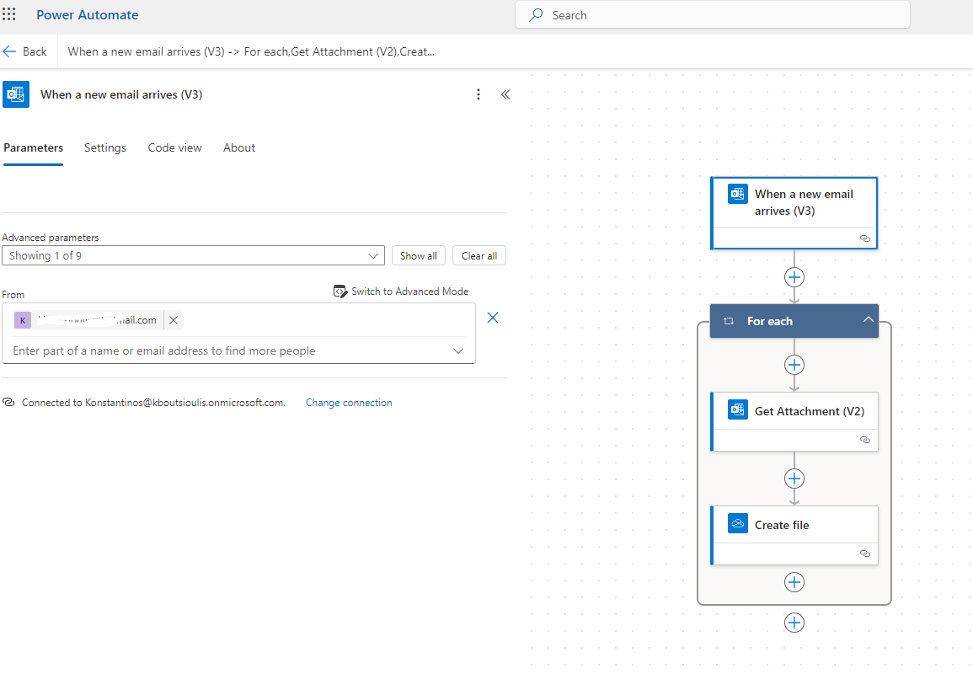Add step below Create file inside loop
Image resolution: width=973 pixels, height=674 pixels.
coord(794,582)
